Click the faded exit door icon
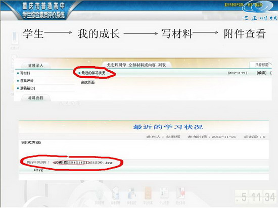The height and width of the screenshot is (208, 278). pos(180,193)
